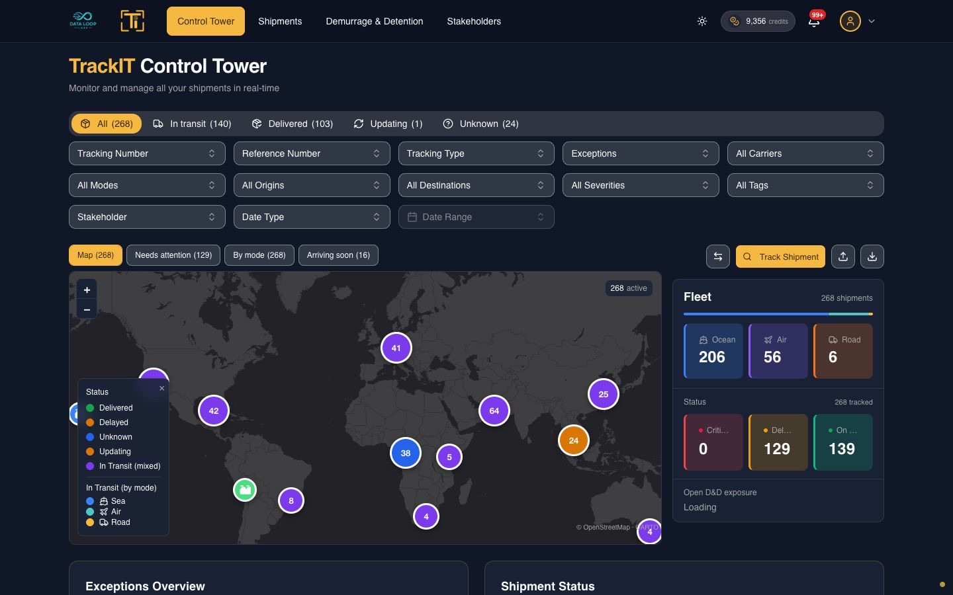Open the All Carriers dropdown

(805, 153)
